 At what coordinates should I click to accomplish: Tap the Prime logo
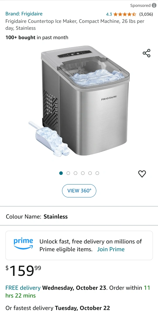pyautogui.click(x=23, y=244)
